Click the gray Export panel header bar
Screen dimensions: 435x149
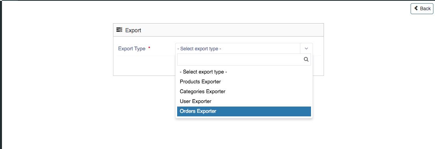tap(218, 30)
